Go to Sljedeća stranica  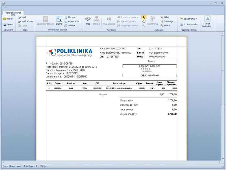pos(127,22)
